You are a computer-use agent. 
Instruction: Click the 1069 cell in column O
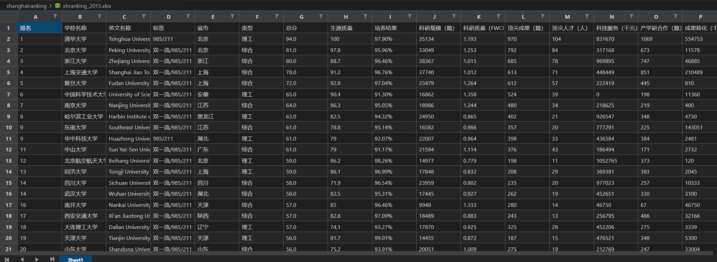point(660,39)
